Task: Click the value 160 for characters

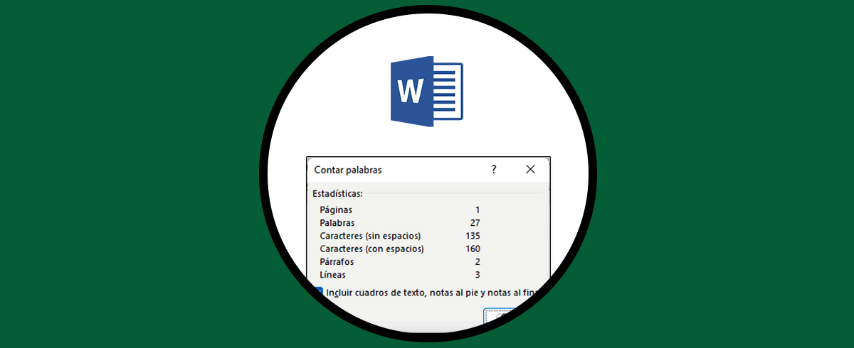Action: click(x=473, y=249)
